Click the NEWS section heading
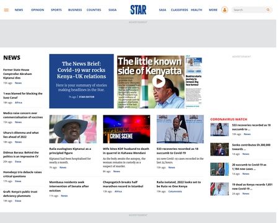This screenshot has height=223, width=279. point(12,58)
